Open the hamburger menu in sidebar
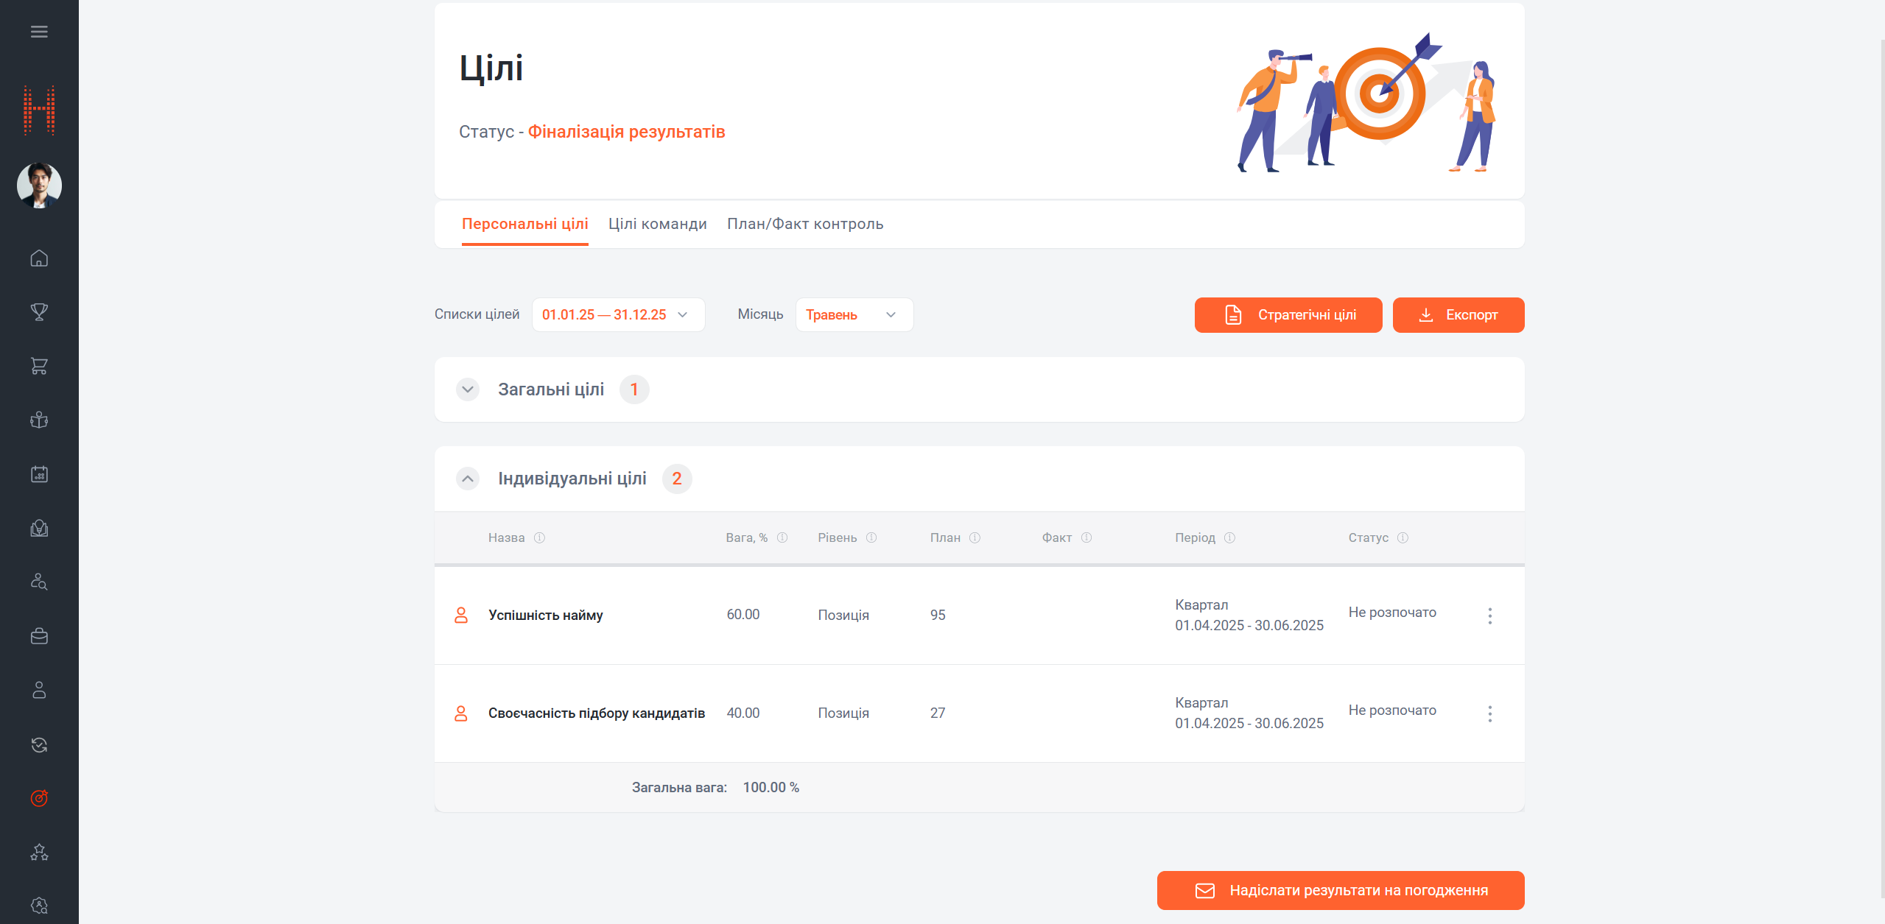 [39, 32]
